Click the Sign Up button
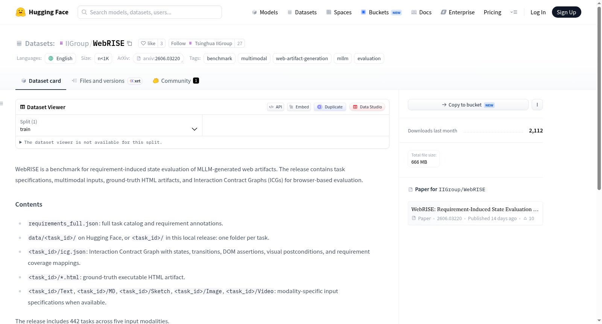602x324 pixels. 566,12
